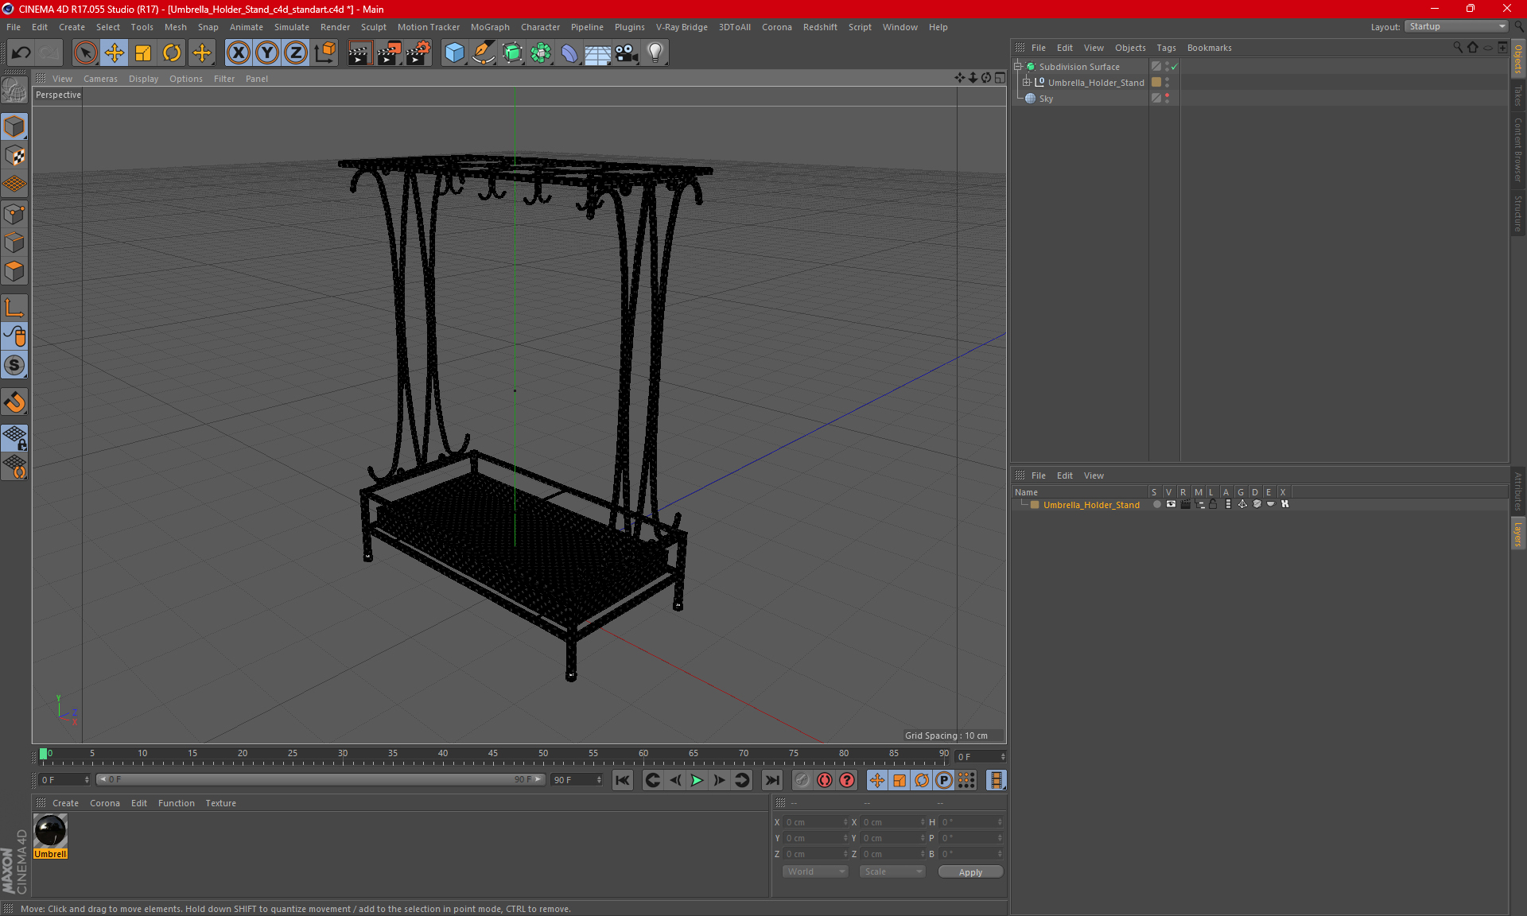The image size is (1527, 916).
Task: Click the Apply button
Action: point(969,872)
